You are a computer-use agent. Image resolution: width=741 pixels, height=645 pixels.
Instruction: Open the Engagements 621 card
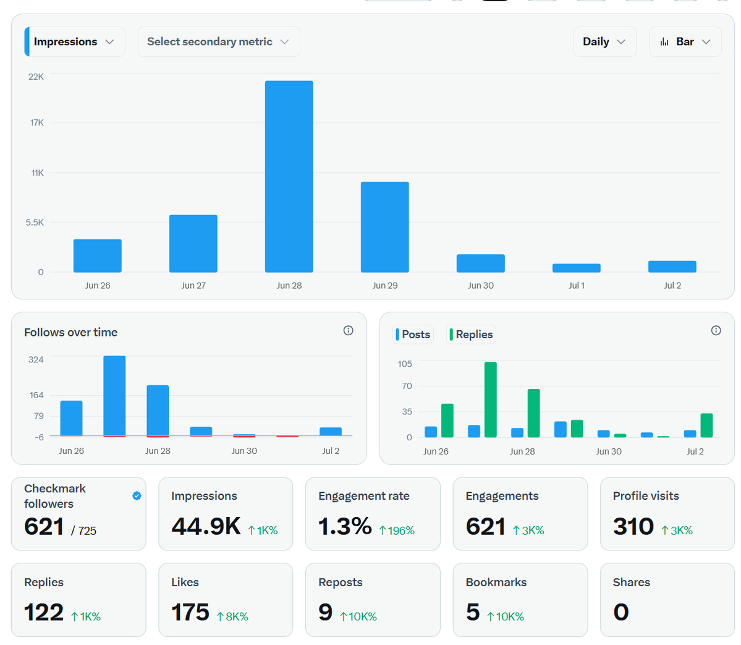coord(520,514)
